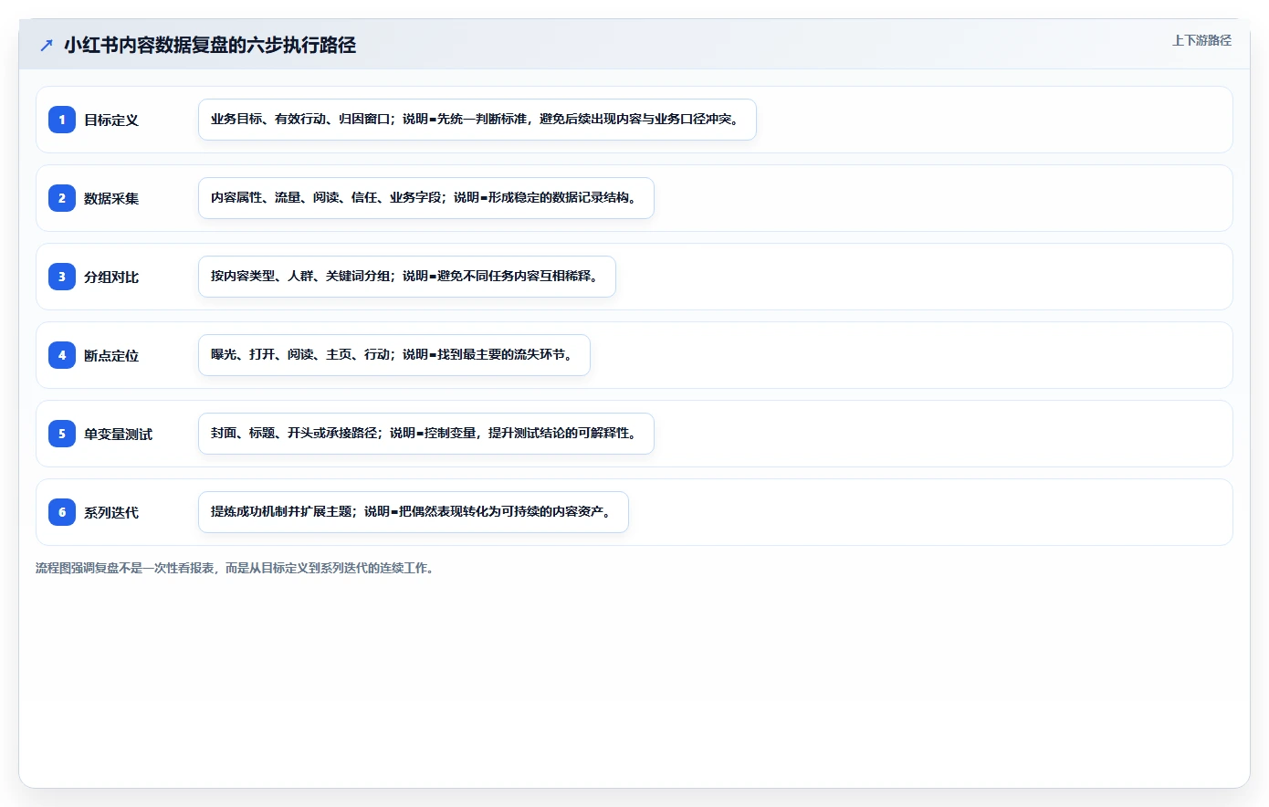This screenshot has width=1269, height=807.
Task: Click the title 小红书内容数据复盘的六步执行路径
Action: coord(210,46)
